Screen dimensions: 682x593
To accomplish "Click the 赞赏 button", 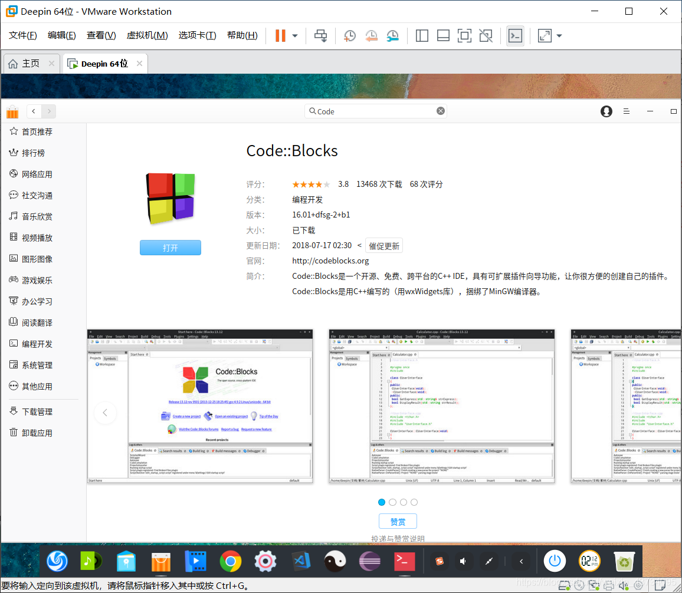I will click(x=398, y=521).
